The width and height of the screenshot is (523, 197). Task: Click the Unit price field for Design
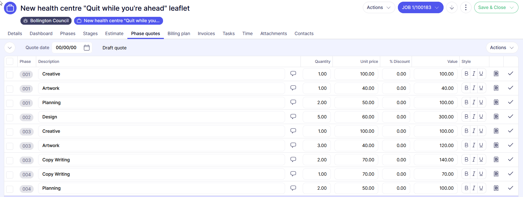(x=356, y=117)
